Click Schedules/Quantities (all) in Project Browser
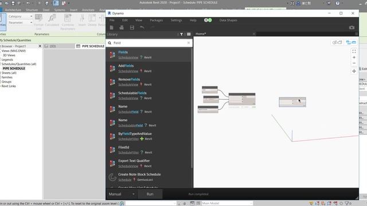This screenshot has height=206, width=367. (19, 64)
